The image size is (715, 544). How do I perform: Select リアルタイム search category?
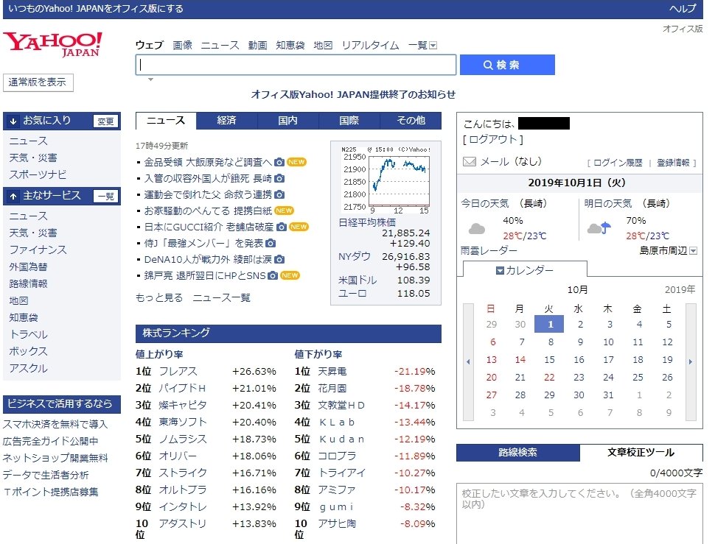pos(370,45)
